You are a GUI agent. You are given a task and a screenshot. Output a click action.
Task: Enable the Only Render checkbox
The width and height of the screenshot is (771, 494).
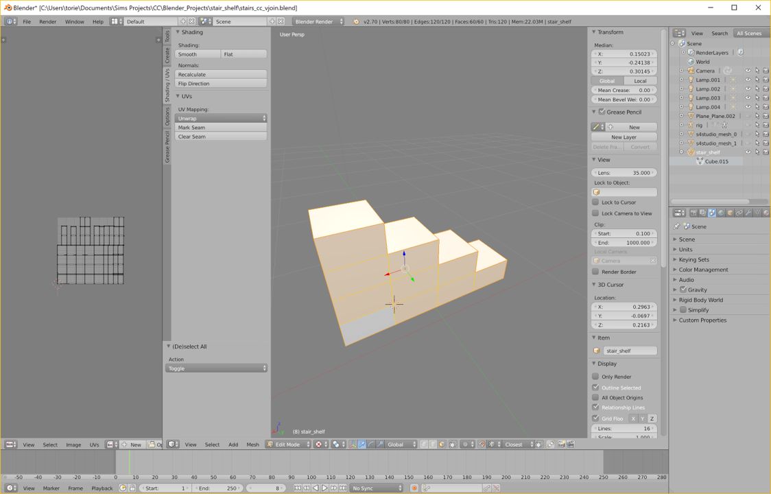[595, 377]
